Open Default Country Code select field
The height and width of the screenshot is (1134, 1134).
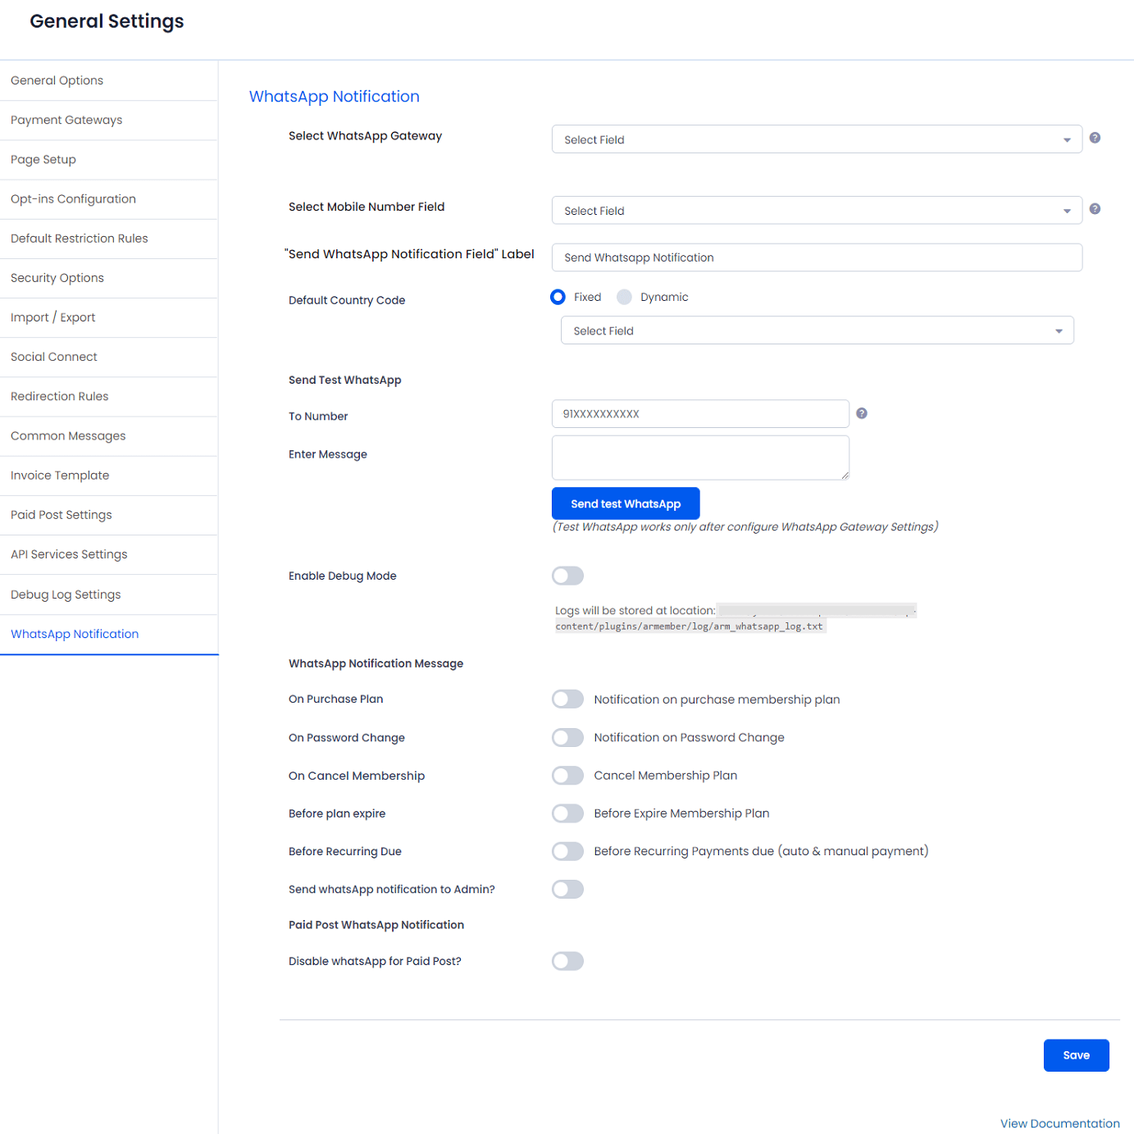pyautogui.click(x=817, y=330)
